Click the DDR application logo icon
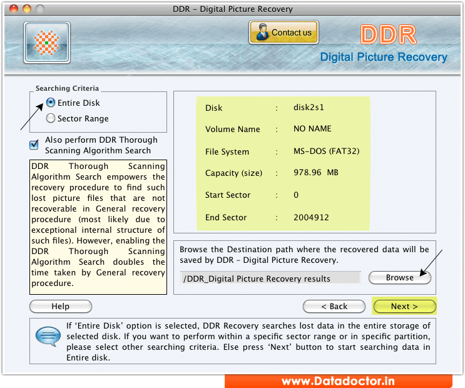Viewport: 465px width, 388px height. coord(47,43)
